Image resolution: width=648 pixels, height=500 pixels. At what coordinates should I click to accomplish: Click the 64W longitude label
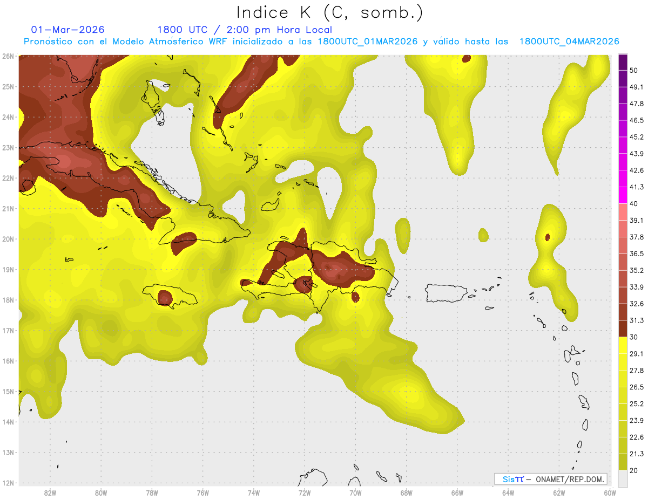[x=508, y=492]
